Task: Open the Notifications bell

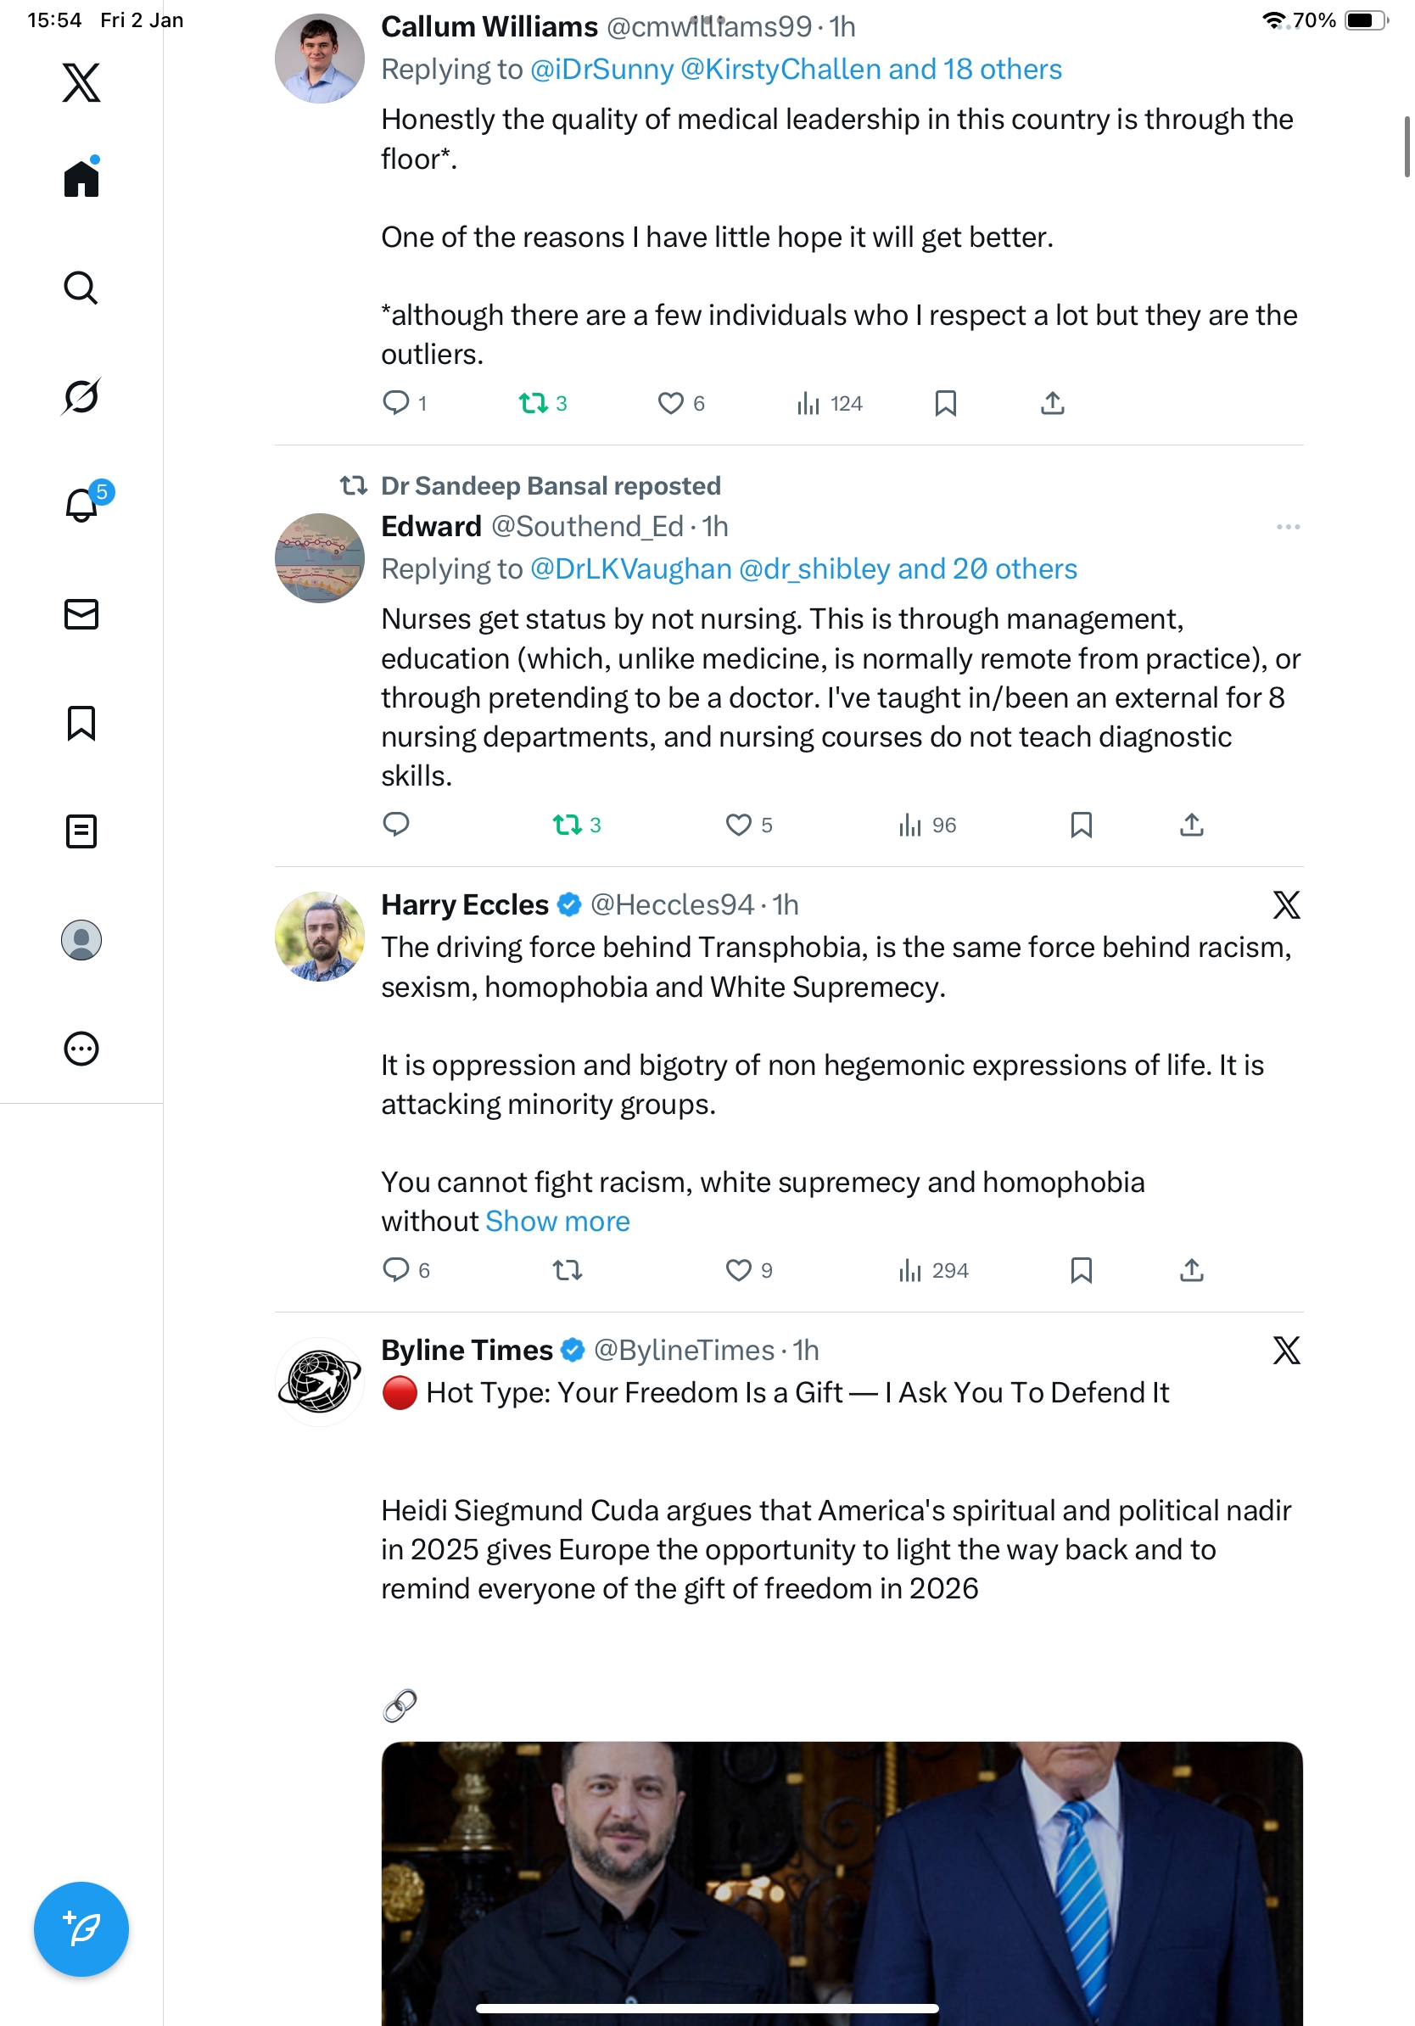Action: point(81,506)
